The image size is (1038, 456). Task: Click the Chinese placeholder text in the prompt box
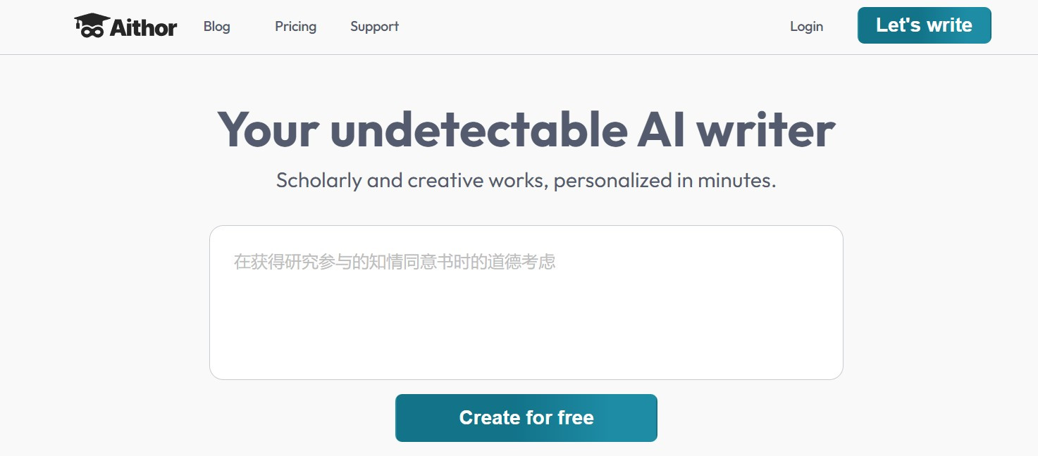point(395,262)
